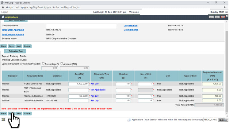229x129 pixels.
Task: Edit the < 100 KM allowance cost field
Action: pos(78,96)
